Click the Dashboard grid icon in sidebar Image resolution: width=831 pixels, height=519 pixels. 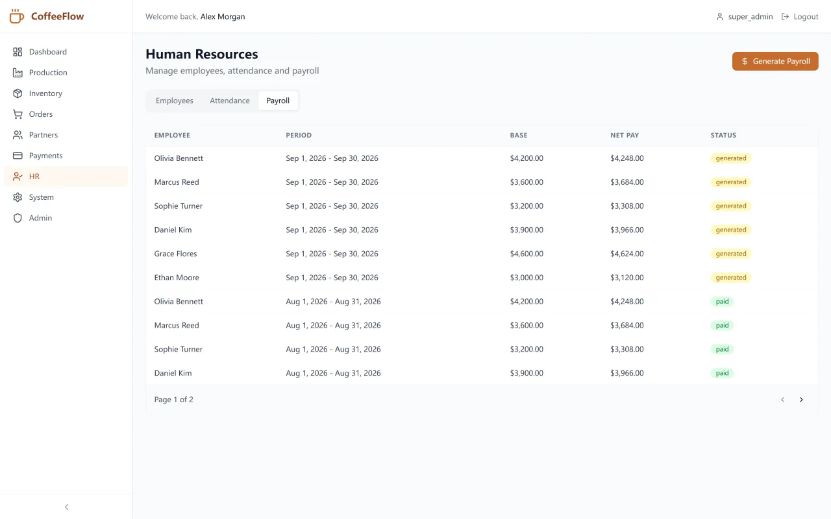tap(18, 52)
